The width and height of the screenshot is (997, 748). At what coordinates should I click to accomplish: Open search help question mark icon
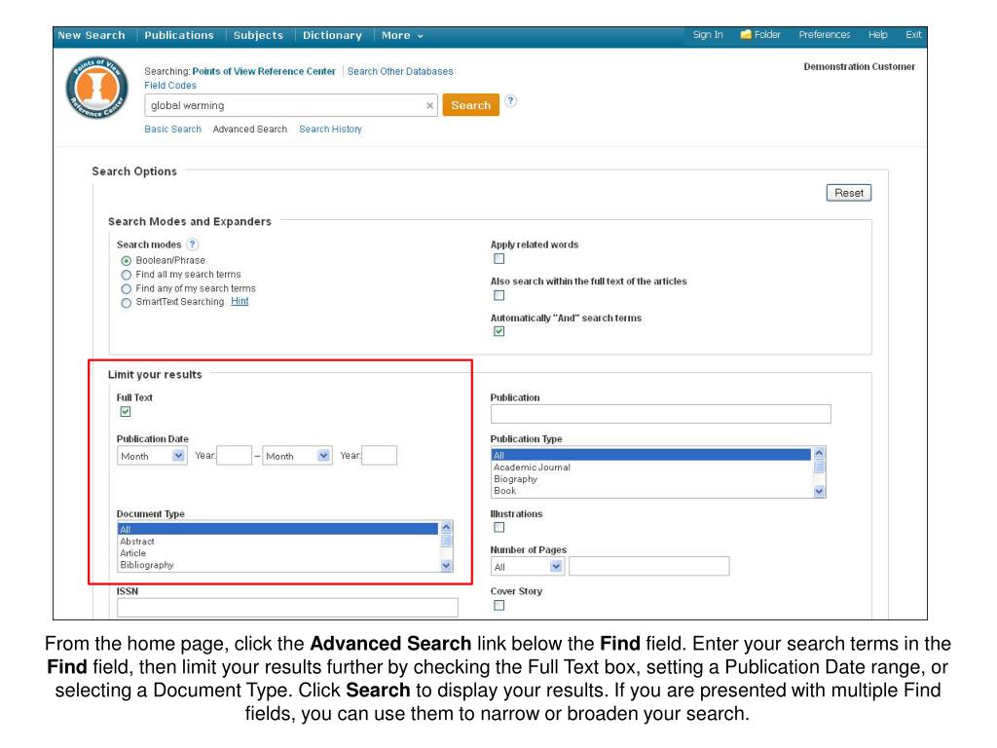(510, 100)
